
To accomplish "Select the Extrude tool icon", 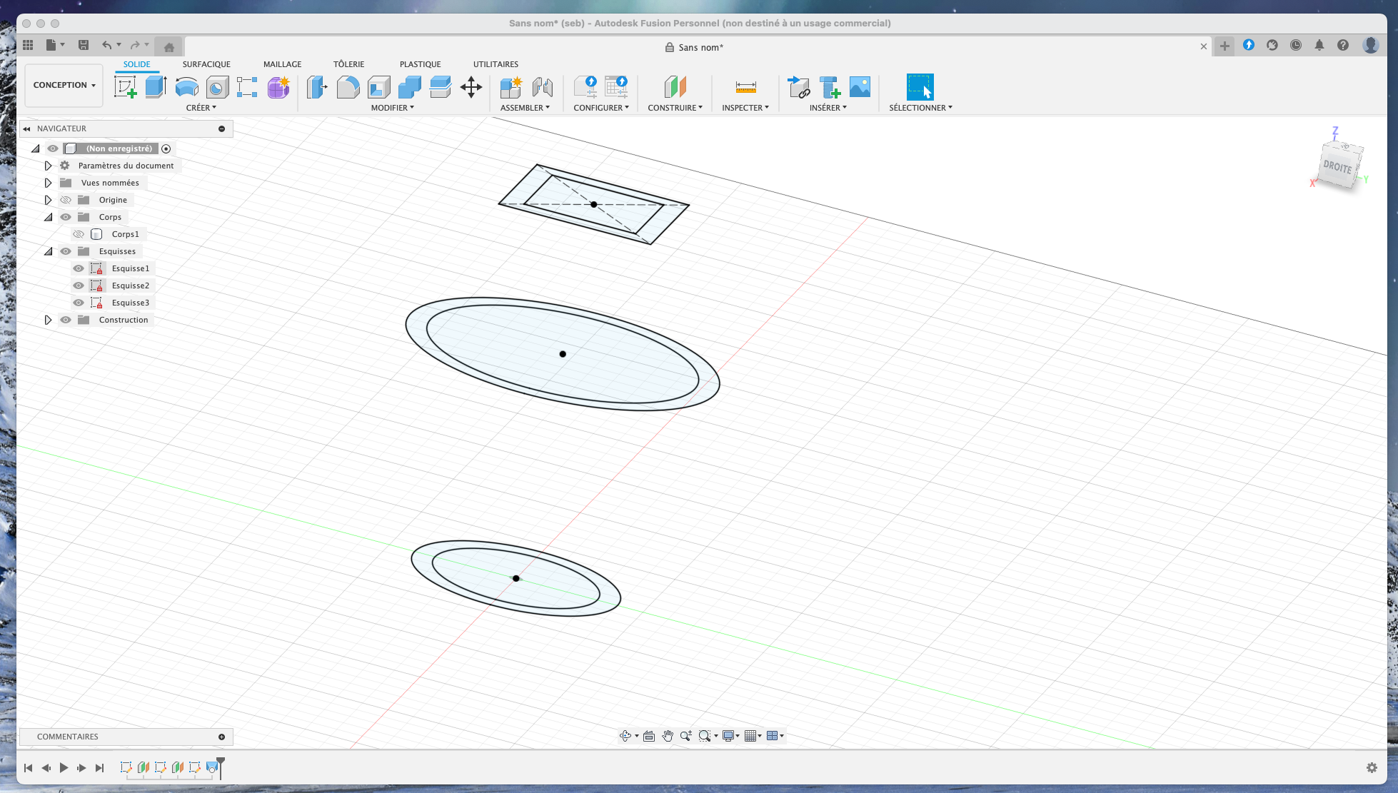I will pyautogui.click(x=156, y=87).
